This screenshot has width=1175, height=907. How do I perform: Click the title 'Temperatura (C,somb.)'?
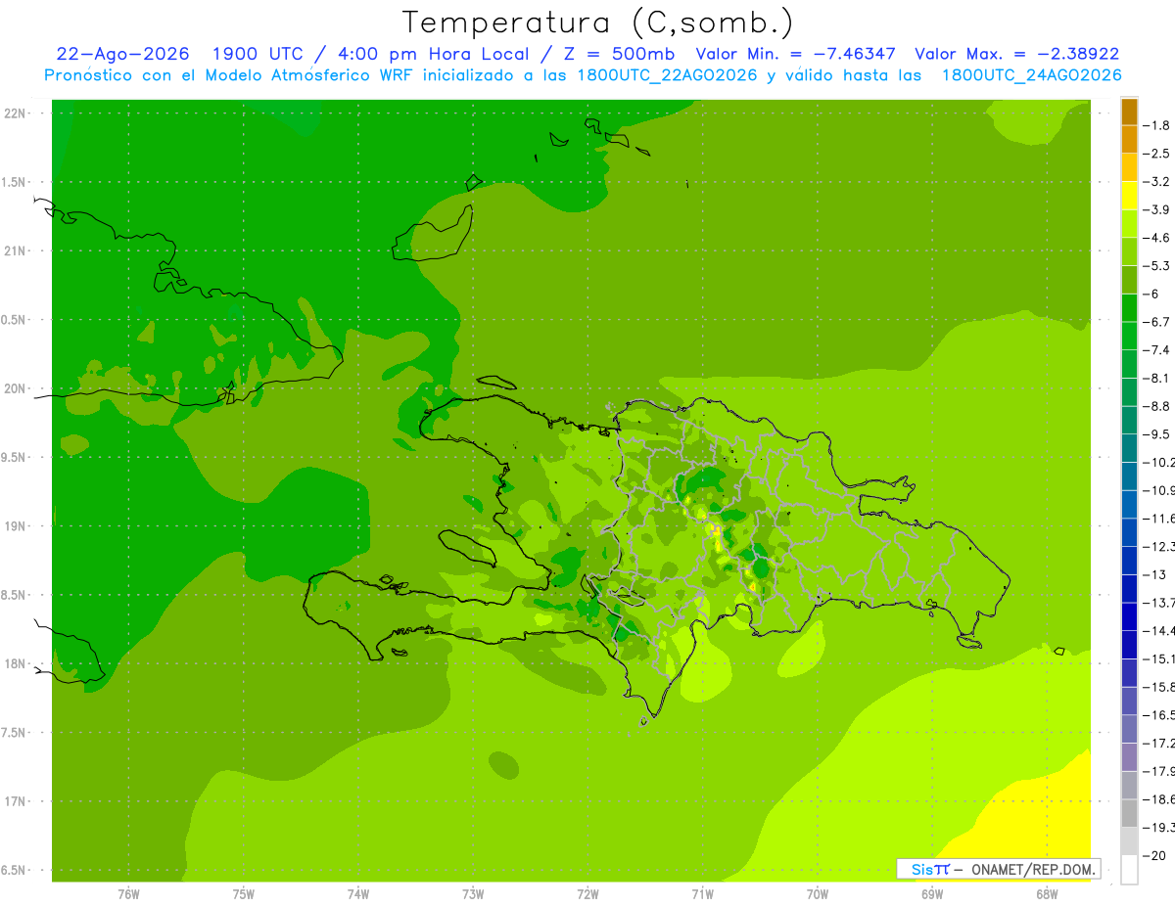598,23
